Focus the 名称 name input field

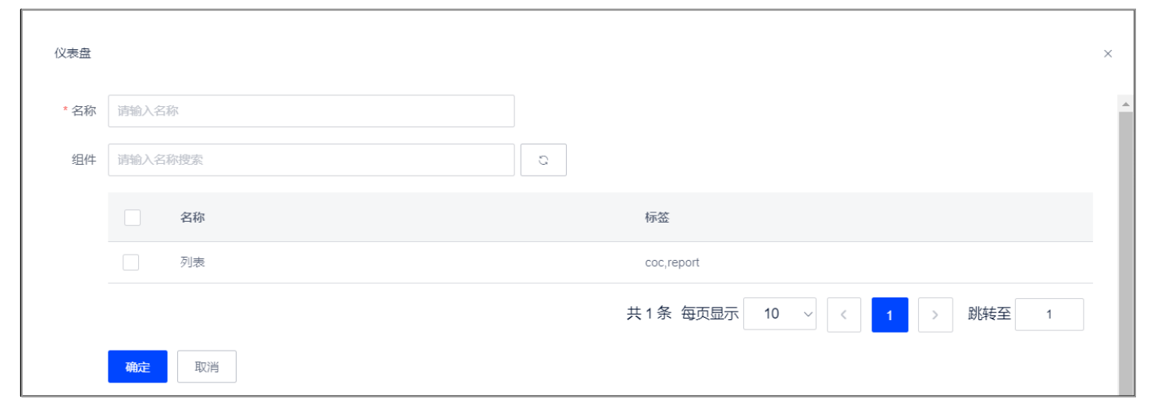click(x=312, y=111)
